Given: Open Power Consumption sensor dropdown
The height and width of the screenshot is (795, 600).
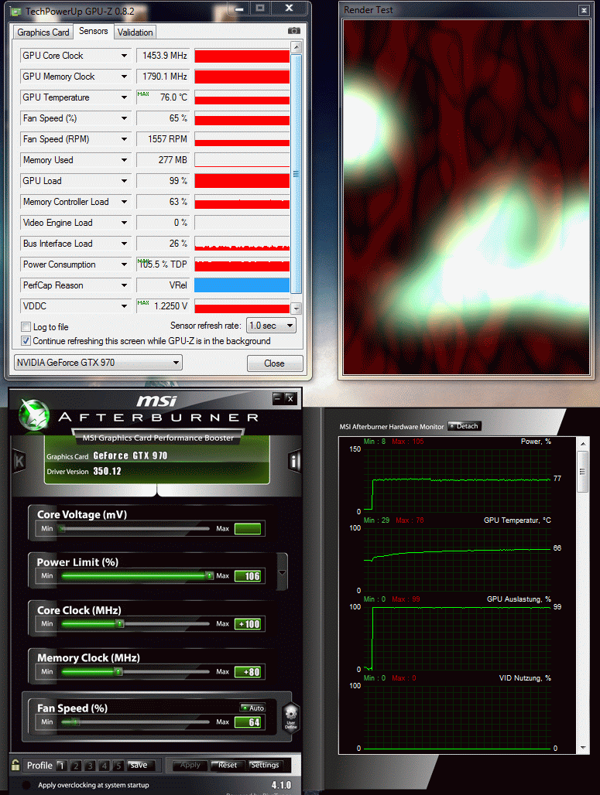Looking at the screenshot, I should [124, 264].
